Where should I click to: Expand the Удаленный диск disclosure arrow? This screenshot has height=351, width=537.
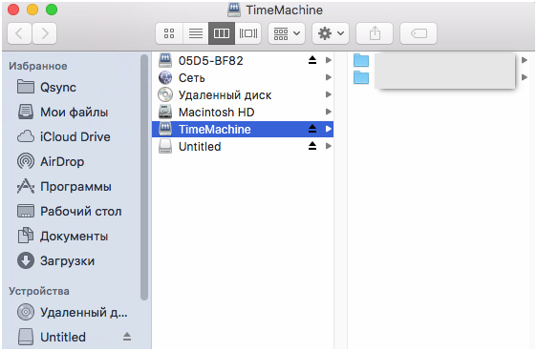click(328, 94)
